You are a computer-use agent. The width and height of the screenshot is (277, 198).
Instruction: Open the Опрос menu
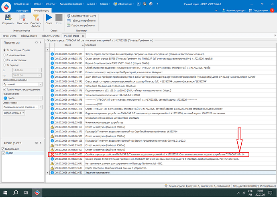point(38,4)
